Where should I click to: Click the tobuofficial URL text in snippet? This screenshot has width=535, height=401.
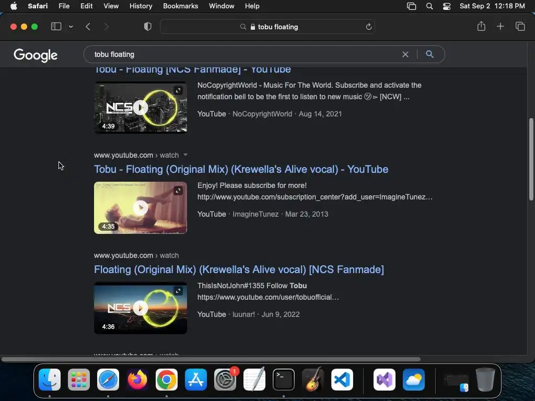point(268,297)
